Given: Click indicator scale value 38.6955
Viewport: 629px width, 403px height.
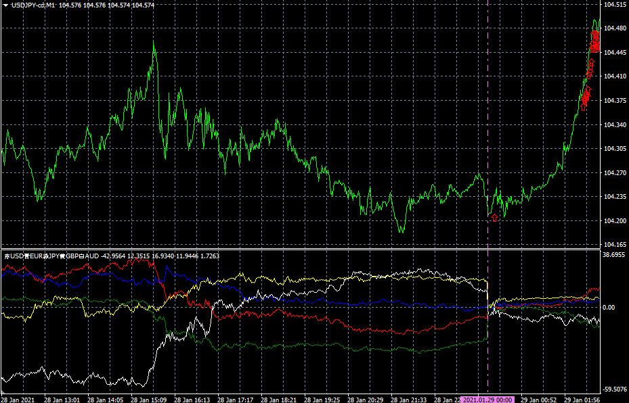Looking at the screenshot, I should [614, 254].
